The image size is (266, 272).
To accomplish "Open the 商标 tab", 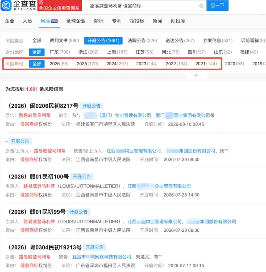I will 99,21.
